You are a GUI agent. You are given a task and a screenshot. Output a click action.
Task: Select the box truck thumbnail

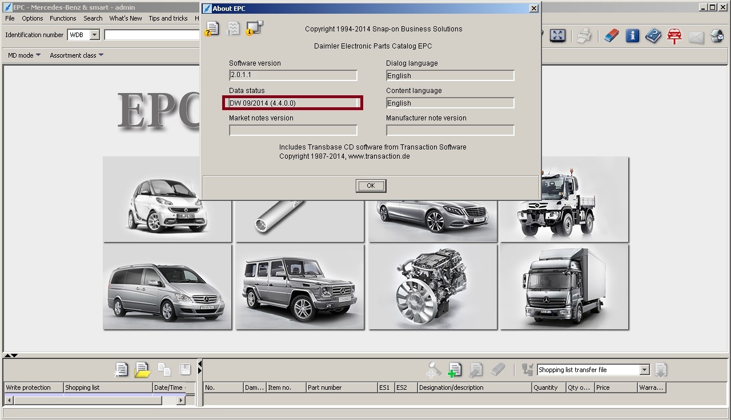coord(565,287)
